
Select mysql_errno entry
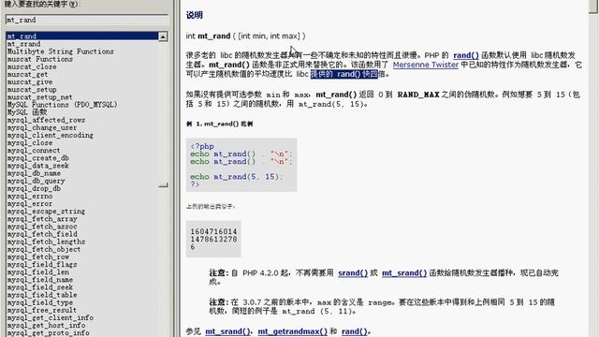coord(30,196)
